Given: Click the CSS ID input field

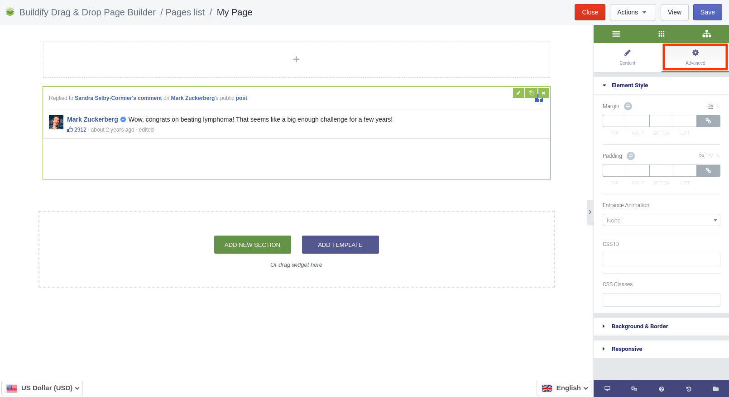Looking at the screenshot, I should click(x=661, y=260).
